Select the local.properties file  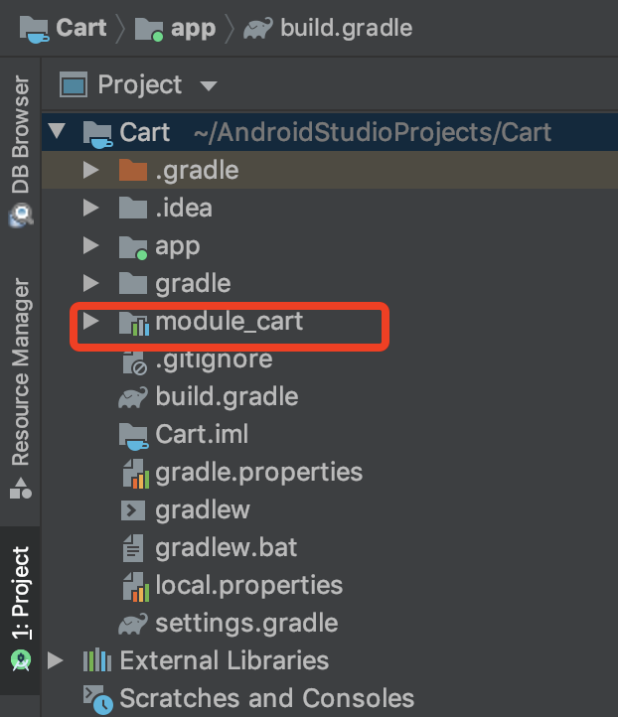tap(329, 585)
